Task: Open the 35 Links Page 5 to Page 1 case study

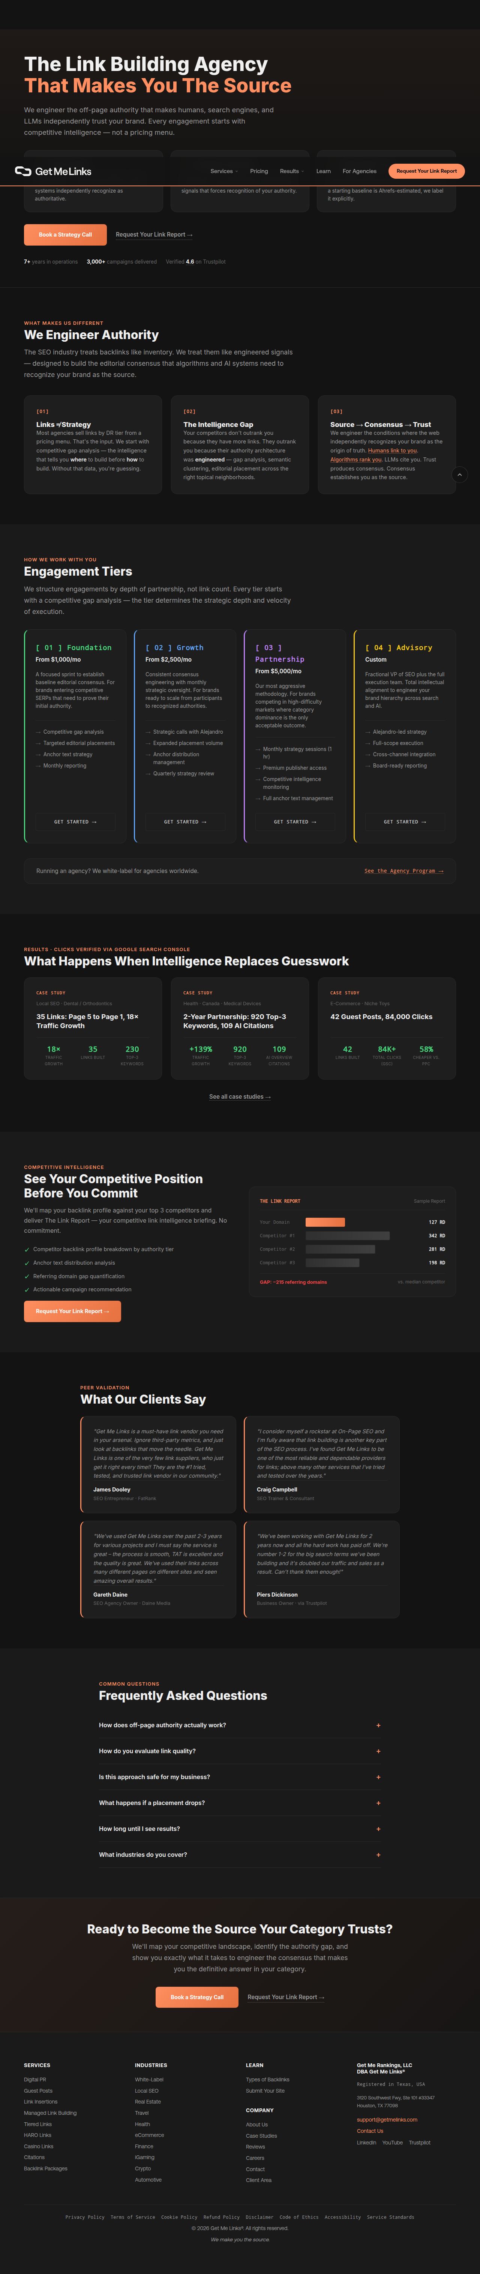Action: click(x=93, y=1028)
